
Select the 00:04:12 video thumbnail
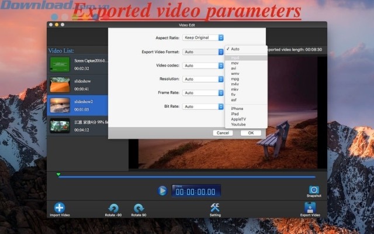pos(60,126)
